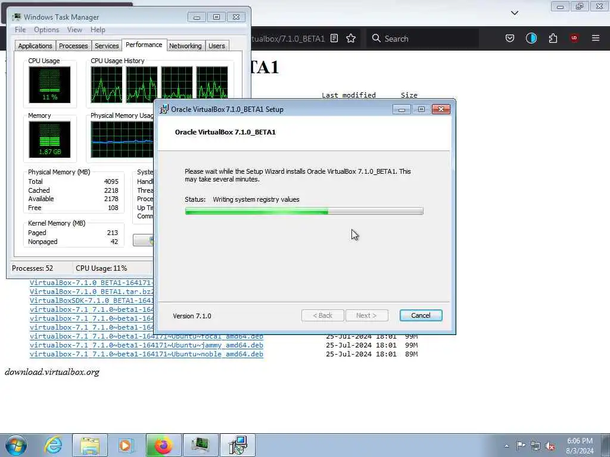Click the Firefox list all tabs chevron
The width and height of the screenshot is (610, 457).
coord(515,13)
